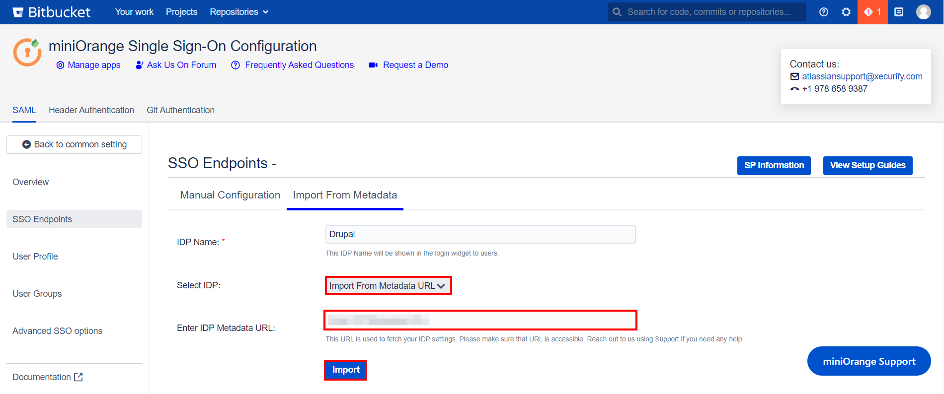Open User Groups in the sidebar
The width and height of the screenshot is (944, 394).
tap(37, 294)
